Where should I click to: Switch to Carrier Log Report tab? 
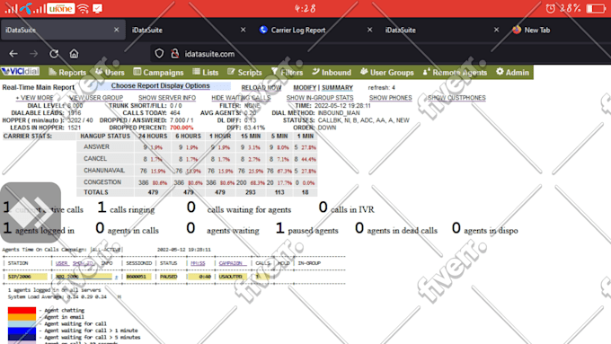pos(298,30)
